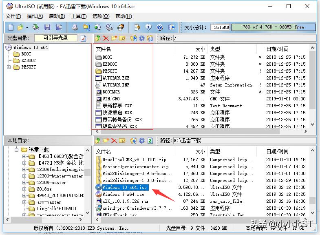Image resolution: width=320 pixels, height=235 pixels.
Task: Click the Up folder icon in the upper-pane toolbar
Action: [98, 38]
